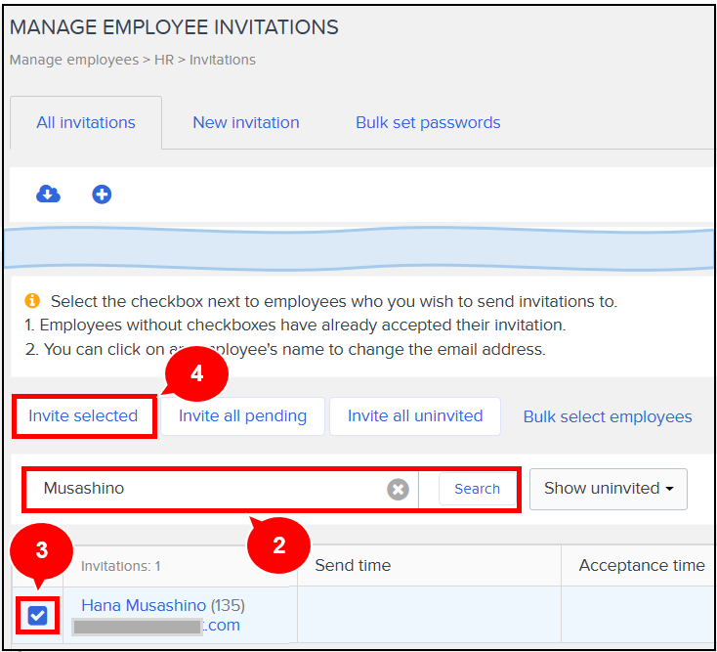The width and height of the screenshot is (717, 652).
Task: Click the blue plus circle icon
Action: coord(102,195)
